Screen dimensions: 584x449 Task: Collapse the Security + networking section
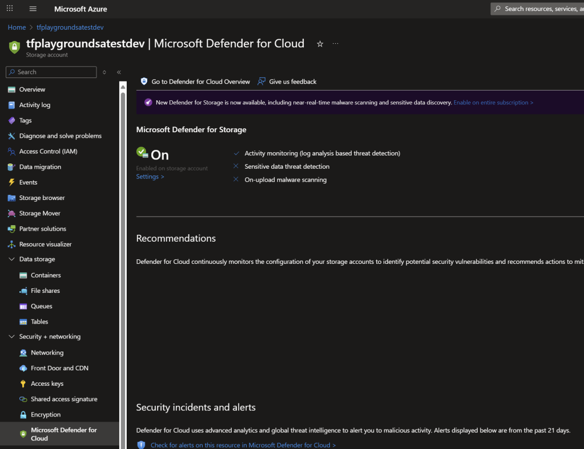pyautogui.click(x=11, y=337)
